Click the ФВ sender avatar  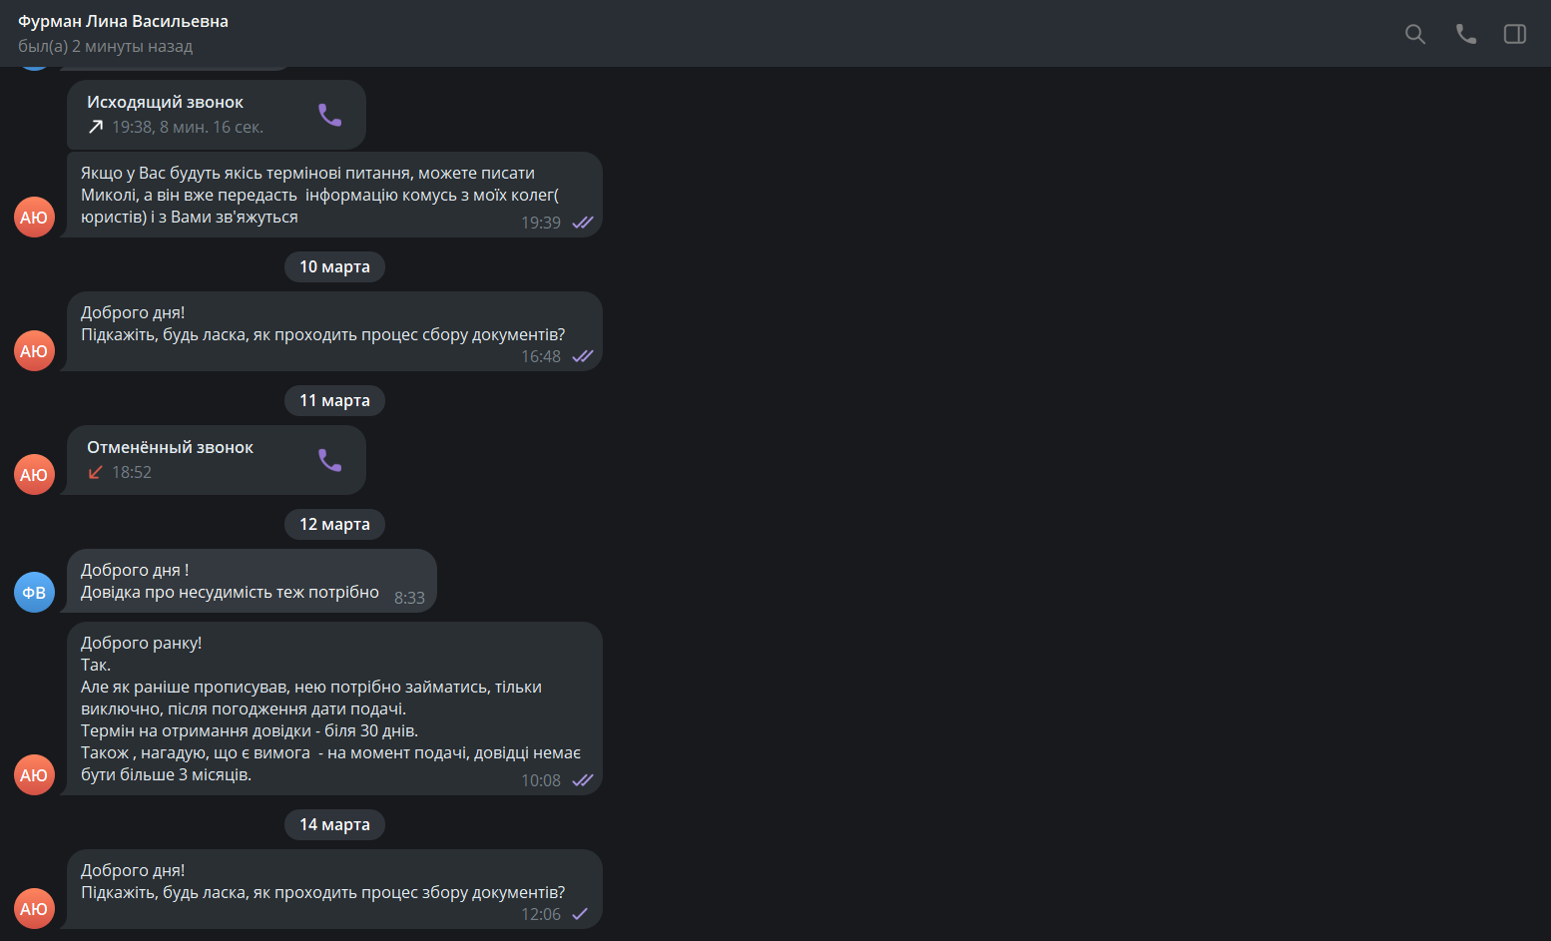(x=34, y=592)
